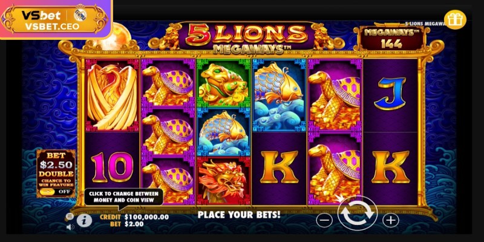The image size is (484, 242).
Task: Increase bet with plus button
Action: coord(391,220)
